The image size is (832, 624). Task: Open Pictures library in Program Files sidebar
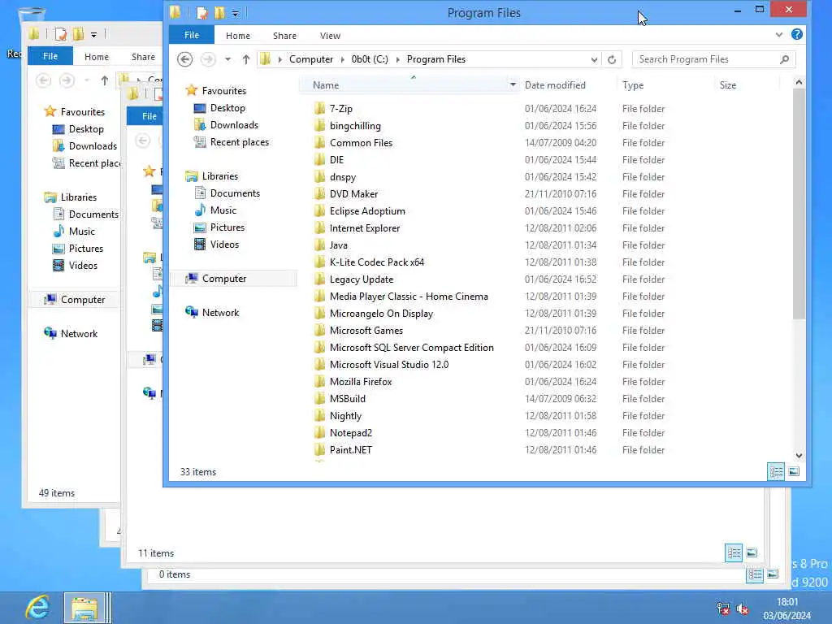tap(227, 227)
